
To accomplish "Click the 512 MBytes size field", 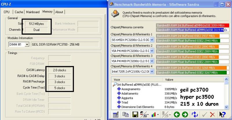I will coord(37,24).
